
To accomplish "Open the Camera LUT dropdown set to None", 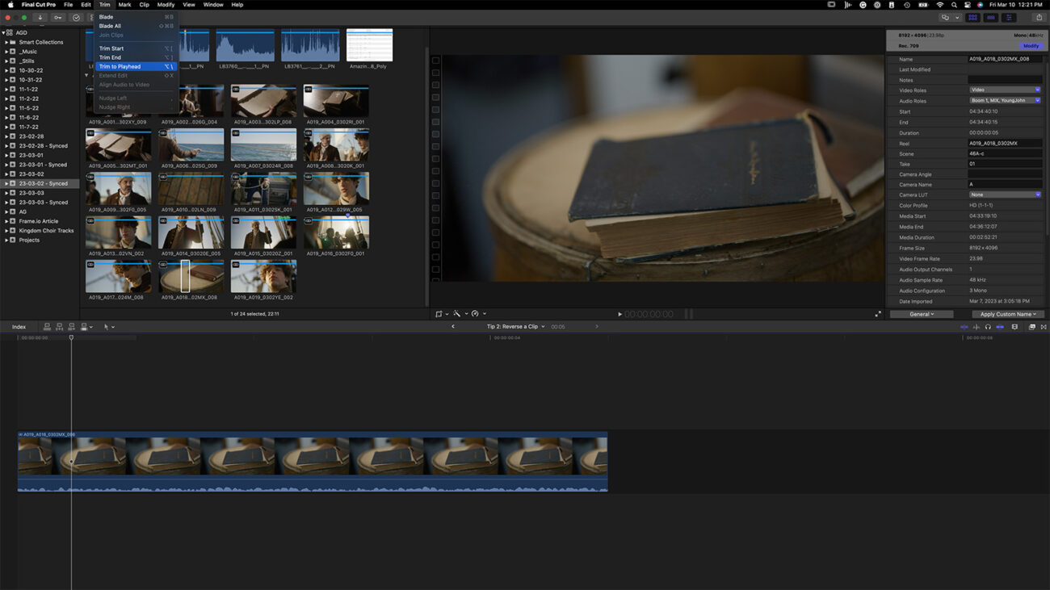I will [x=1005, y=195].
